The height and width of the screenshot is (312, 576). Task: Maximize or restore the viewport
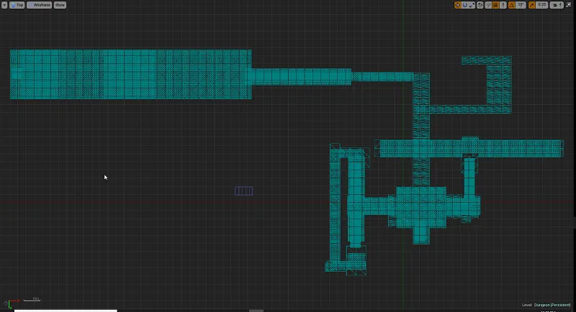[x=569, y=5]
